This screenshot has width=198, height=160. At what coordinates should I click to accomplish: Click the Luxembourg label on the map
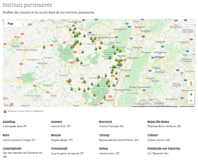point(75,22)
